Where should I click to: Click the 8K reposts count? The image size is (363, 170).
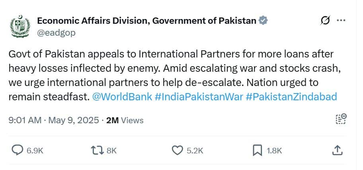pyautogui.click(x=112, y=151)
